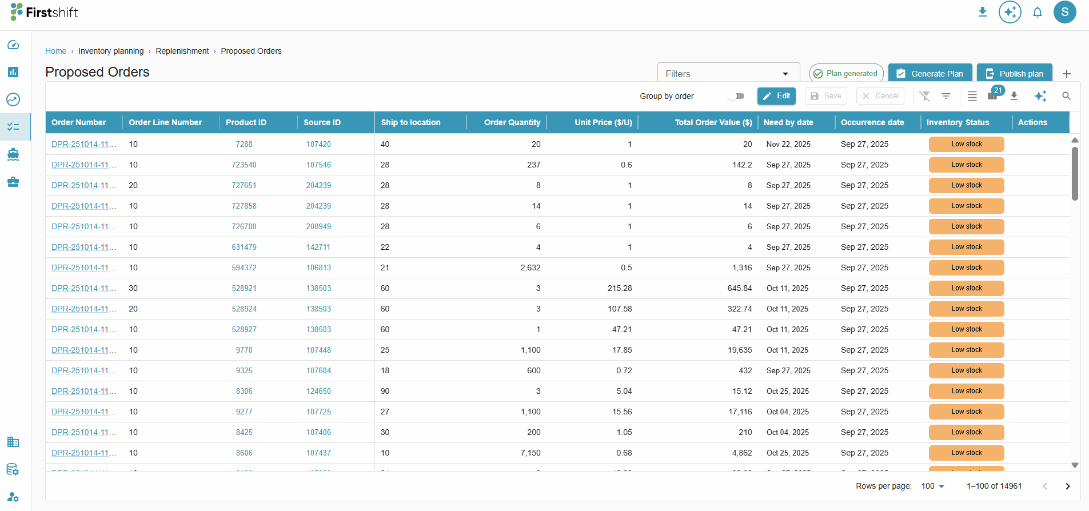
Task: Go to next page of results
Action: point(1068,486)
